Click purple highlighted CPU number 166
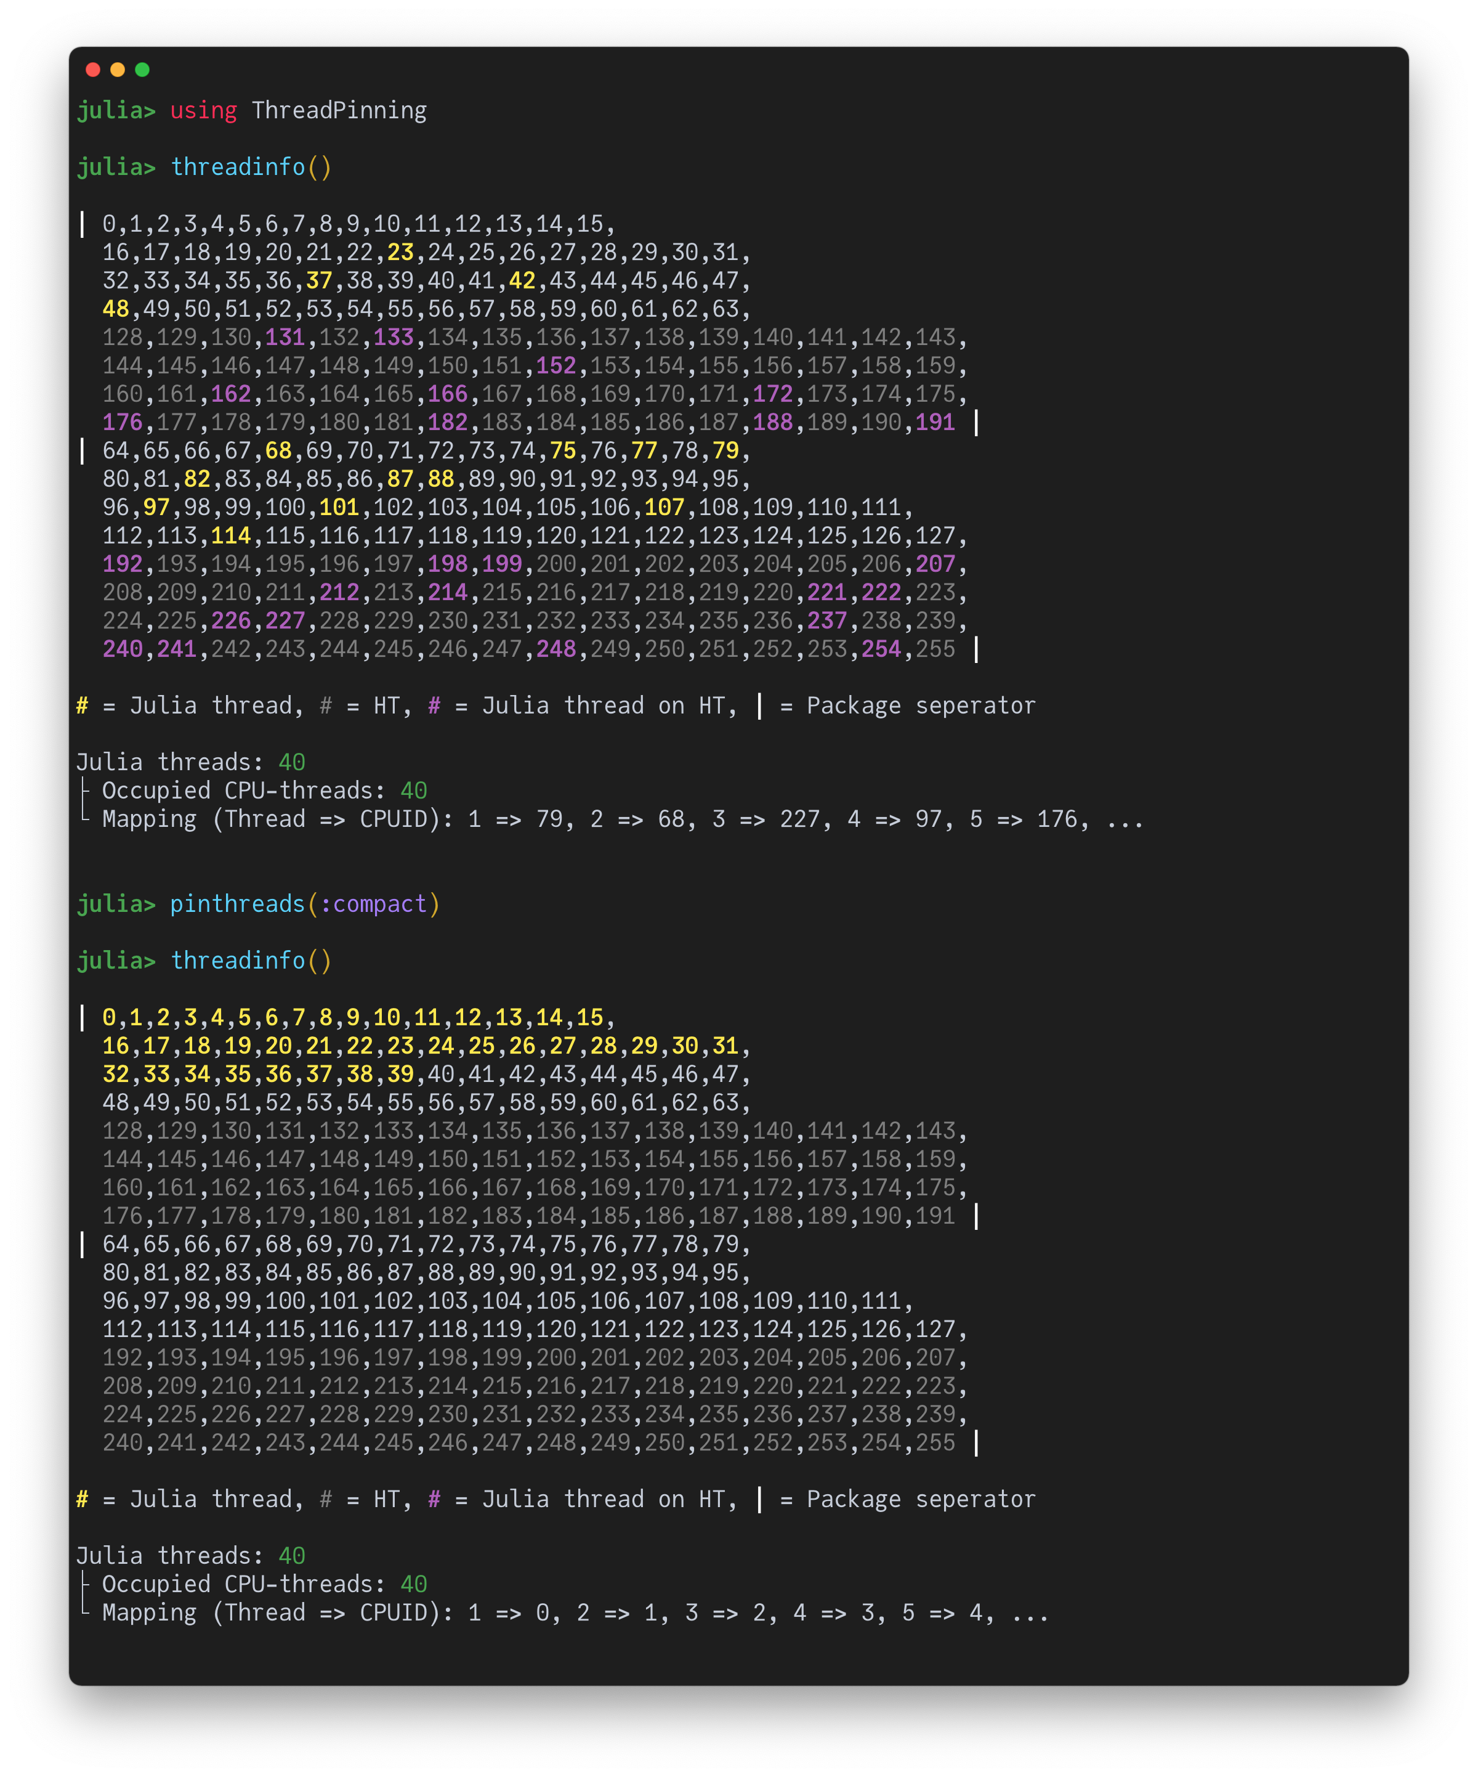This screenshot has width=1478, height=1777. pyautogui.click(x=447, y=394)
